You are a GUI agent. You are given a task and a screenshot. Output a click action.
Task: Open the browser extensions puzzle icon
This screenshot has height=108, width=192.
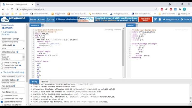(x=180, y=9)
